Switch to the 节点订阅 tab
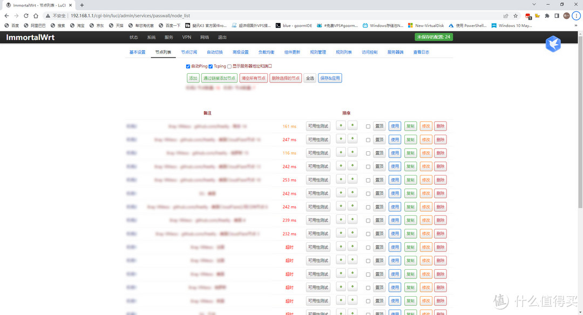 click(x=189, y=52)
